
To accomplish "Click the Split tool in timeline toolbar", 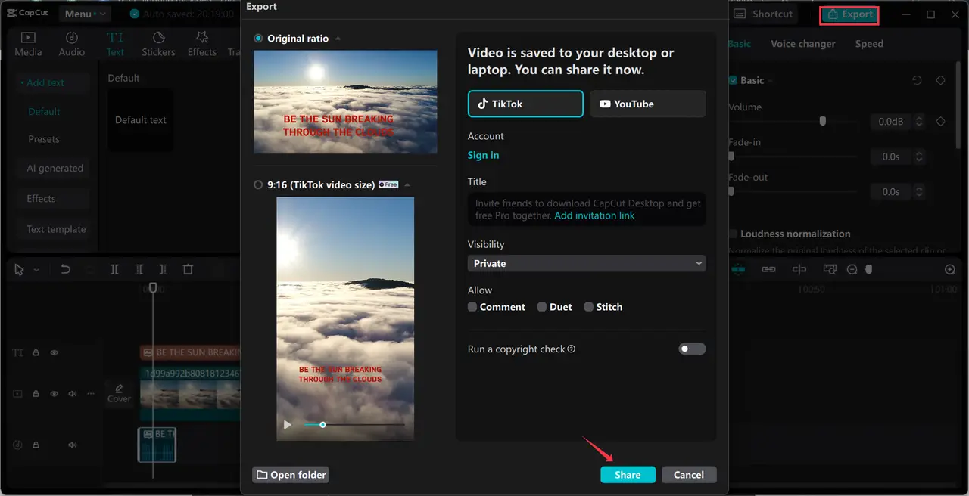I will pyautogui.click(x=114, y=269).
